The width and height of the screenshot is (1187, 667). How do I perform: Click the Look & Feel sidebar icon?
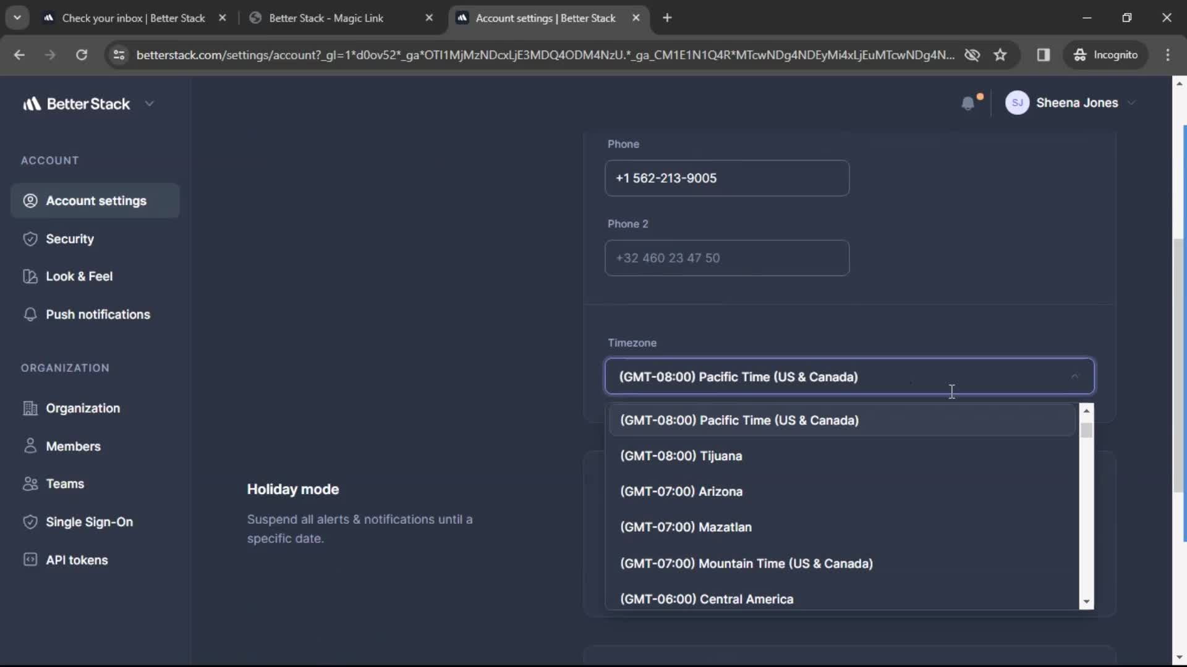29,276
